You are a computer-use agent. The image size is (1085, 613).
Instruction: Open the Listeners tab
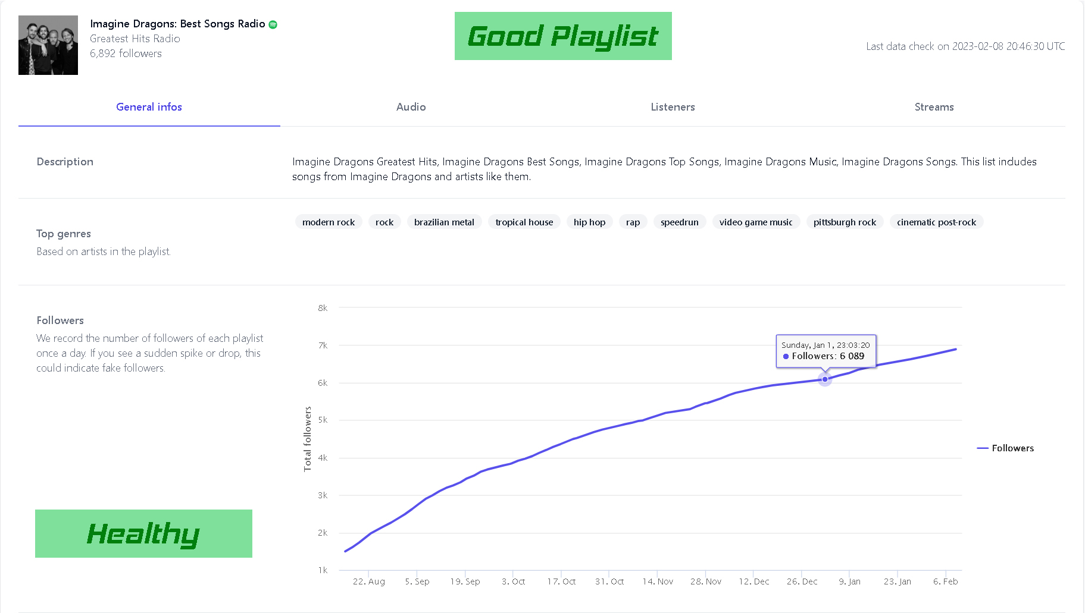click(x=673, y=107)
